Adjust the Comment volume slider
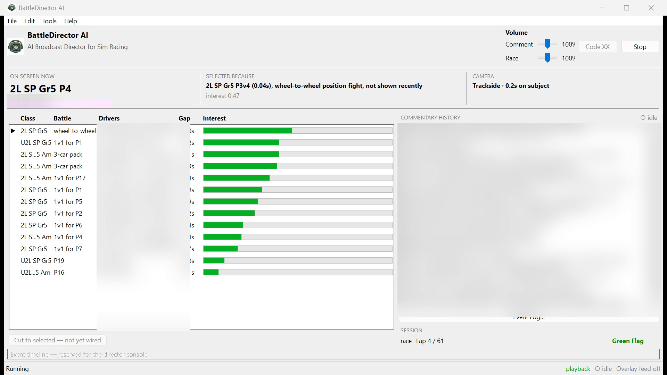Image resolution: width=667 pixels, height=375 pixels. [547, 44]
